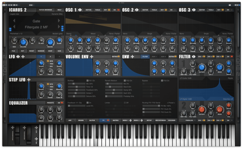Click the MSEG 1 cross icon
This screenshot has height=149, width=243.
[x=131, y=120]
